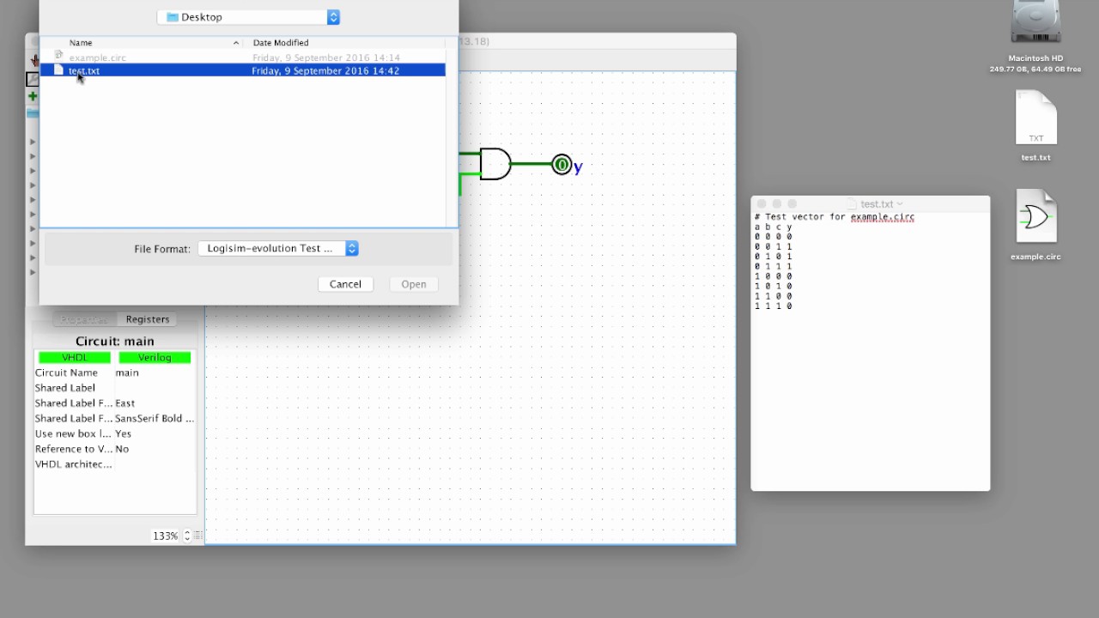
Task: Click the 'Circuit: main' heading
Action: point(115,341)
